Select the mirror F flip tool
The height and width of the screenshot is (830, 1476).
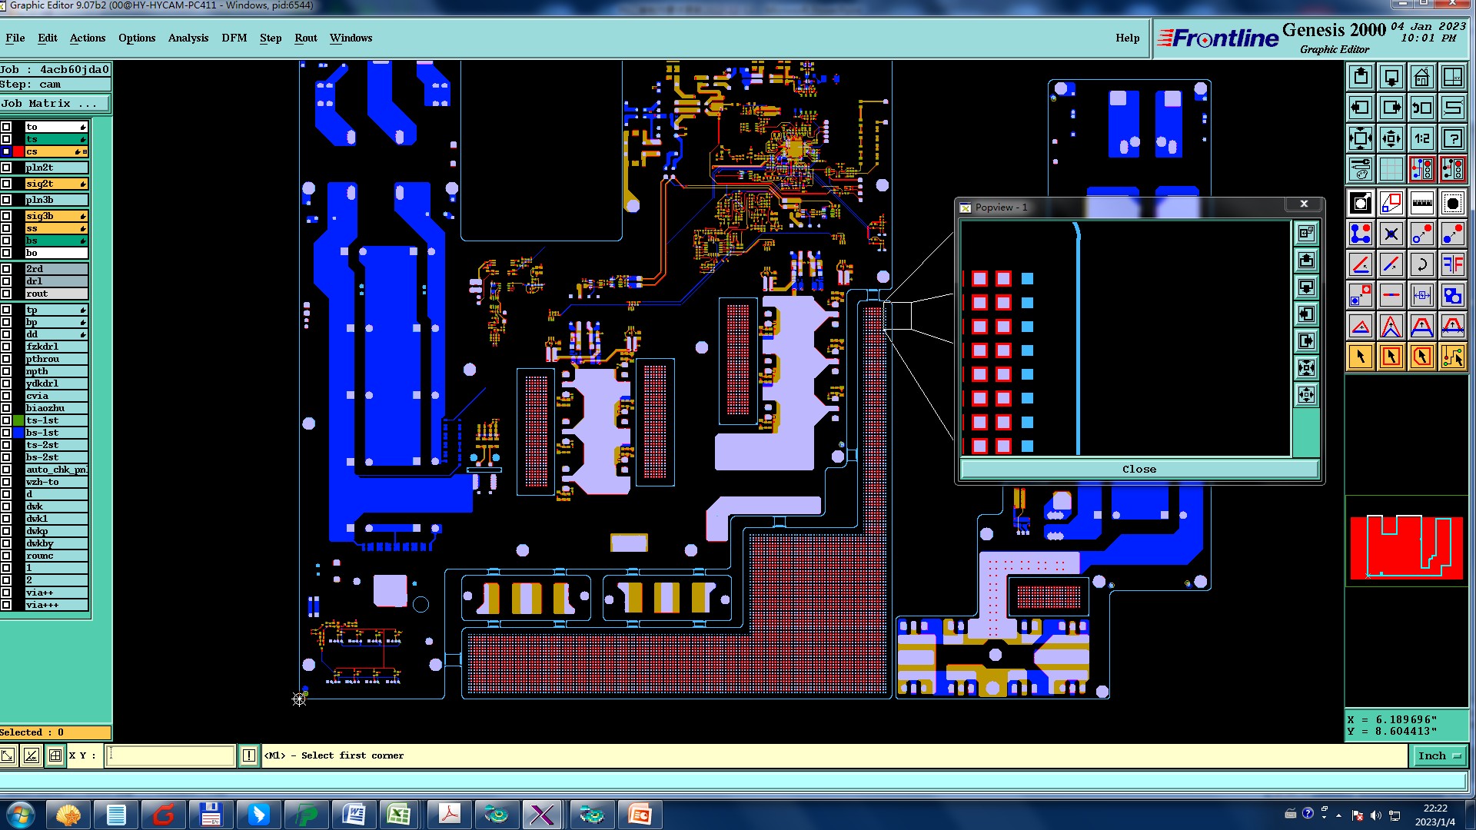pyautogui.click(x=1452, y=265)
